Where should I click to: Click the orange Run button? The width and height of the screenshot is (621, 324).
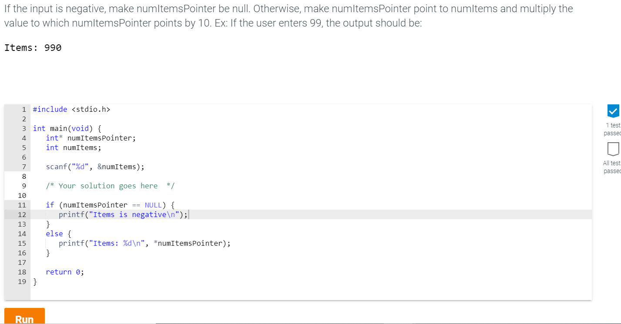click(x=24, y=316)
